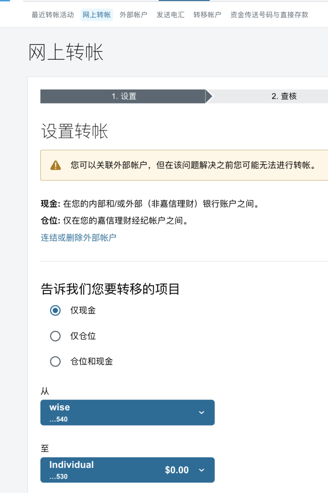
Task: Switch to the 网上转帐 tab
Action: pos(97,15)
